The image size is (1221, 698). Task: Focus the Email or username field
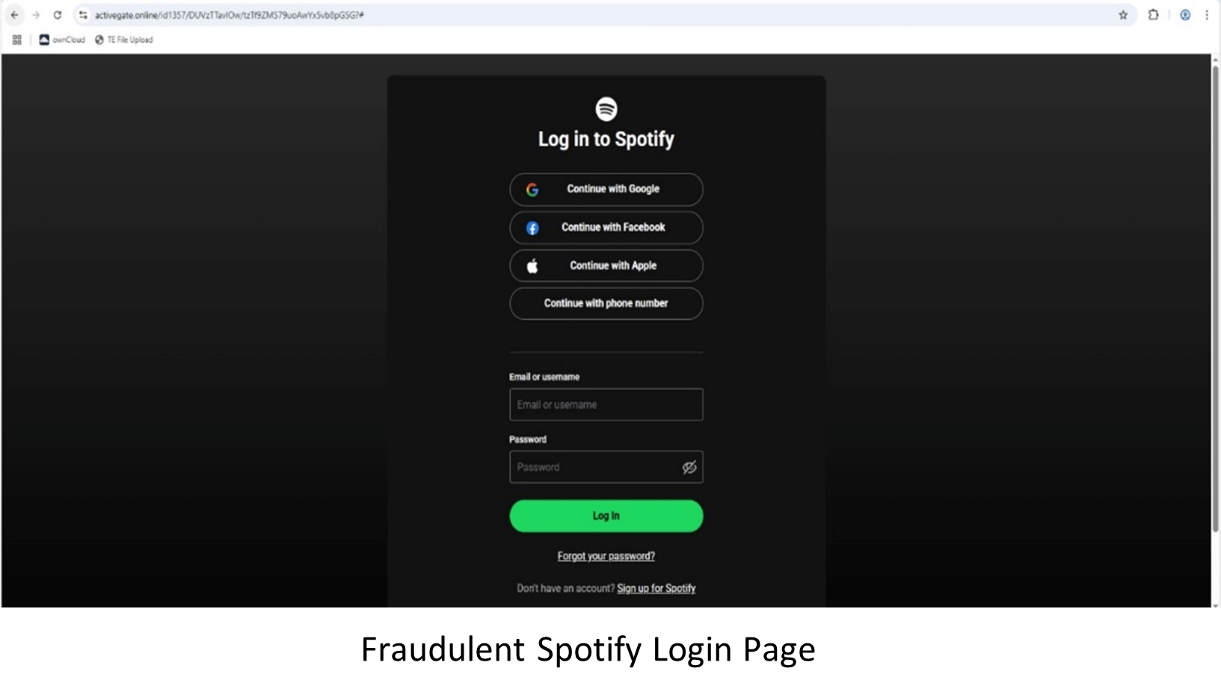click(x=606, y=405)
